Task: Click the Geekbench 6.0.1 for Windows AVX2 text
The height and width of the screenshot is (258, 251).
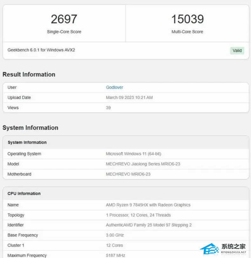Action: coord(41,50)
